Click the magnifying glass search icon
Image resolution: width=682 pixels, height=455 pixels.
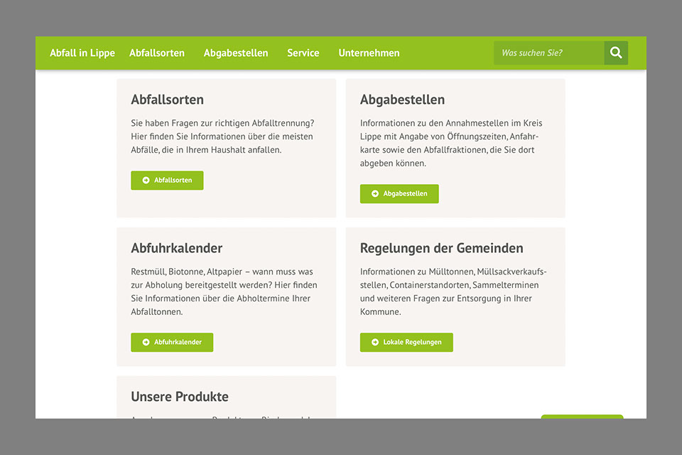point(616,53)
